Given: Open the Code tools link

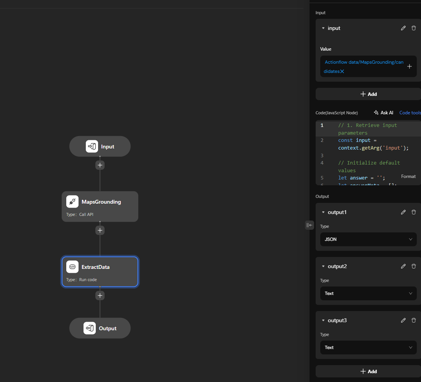Looking at the screenshot, I should coord(410,113).
